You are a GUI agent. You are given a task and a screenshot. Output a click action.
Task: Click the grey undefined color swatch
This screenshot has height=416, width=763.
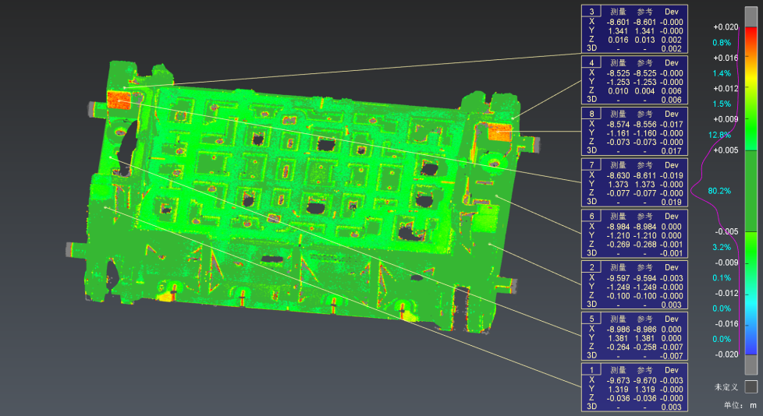(x=751, y=386)
